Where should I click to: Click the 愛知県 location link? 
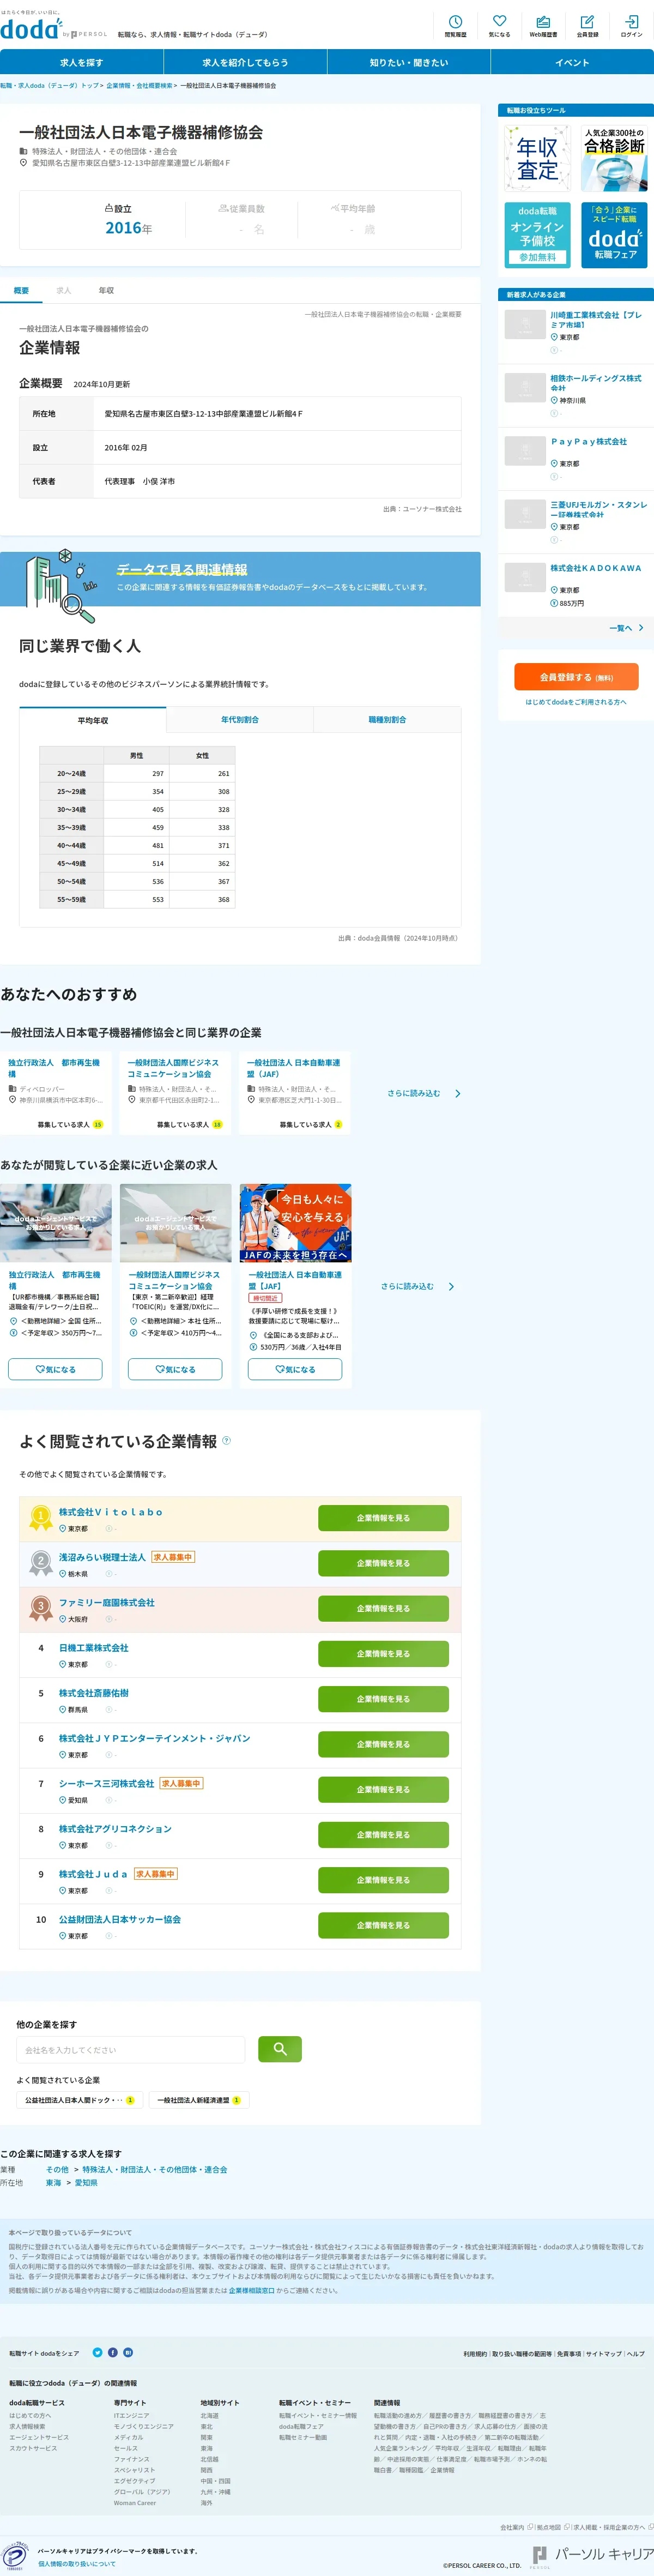point(86,2183)
